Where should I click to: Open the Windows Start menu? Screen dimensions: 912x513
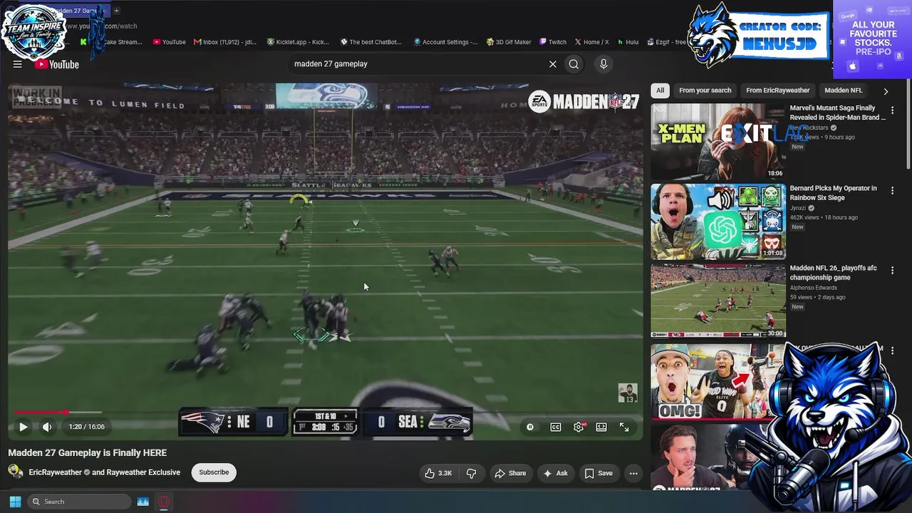point(15,502)
